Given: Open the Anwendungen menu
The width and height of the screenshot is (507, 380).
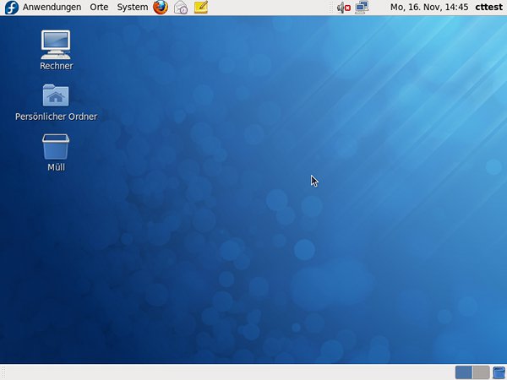Looking at the screenshot, I should point(52,7).
